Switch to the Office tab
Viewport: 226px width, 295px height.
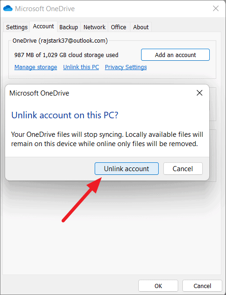(118, 27)
